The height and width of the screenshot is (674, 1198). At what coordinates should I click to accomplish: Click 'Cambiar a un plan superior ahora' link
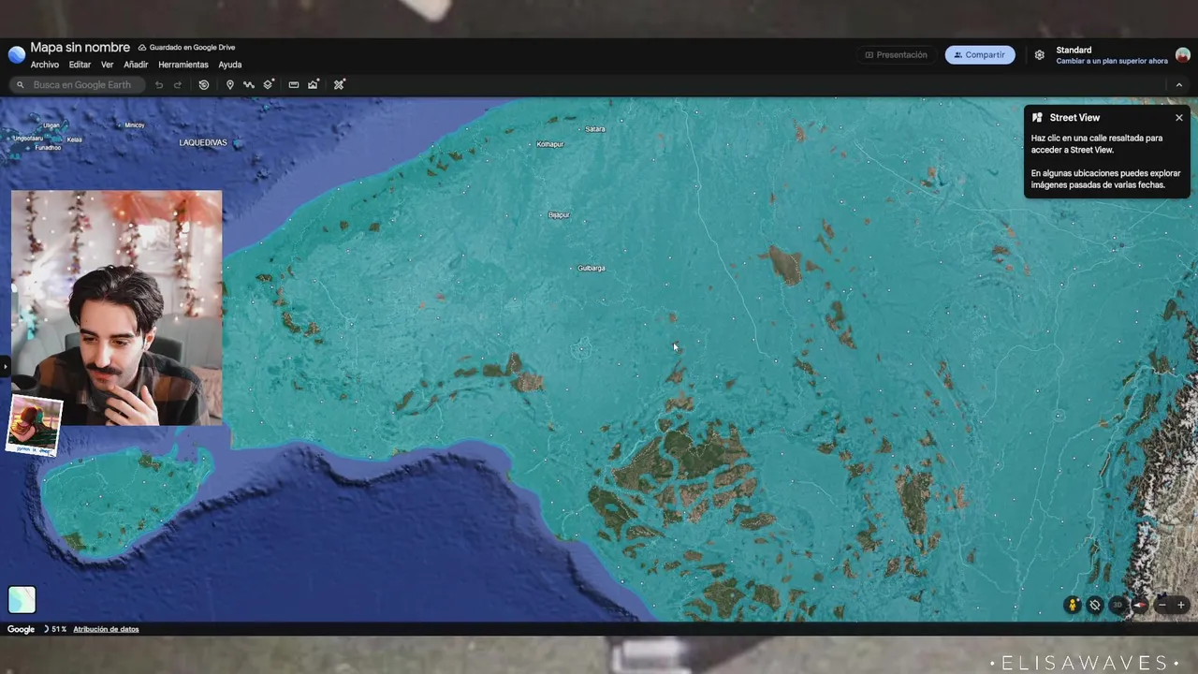tap(1112, 61)
